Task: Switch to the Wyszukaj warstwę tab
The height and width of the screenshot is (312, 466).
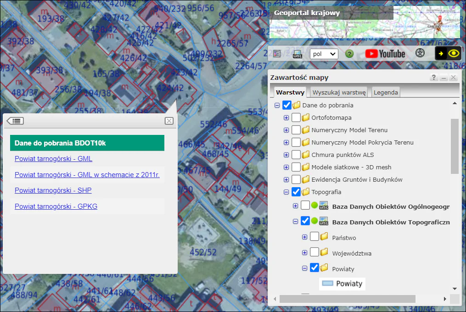Action: (339, 92)
